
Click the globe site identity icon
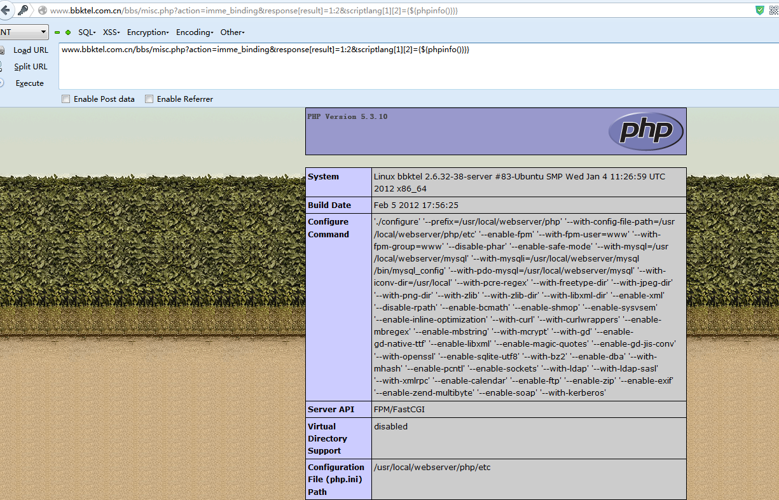43,10
